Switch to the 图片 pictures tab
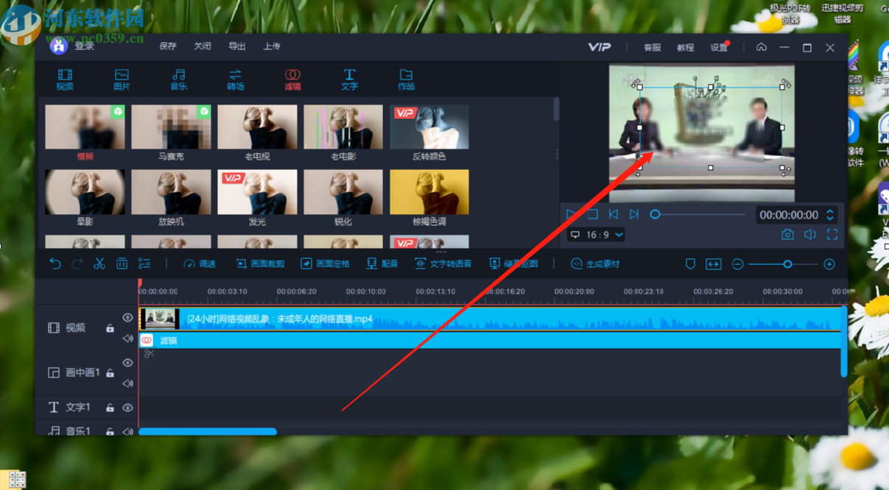This screenshot has width=889, height=490. (x=122, y=79)
